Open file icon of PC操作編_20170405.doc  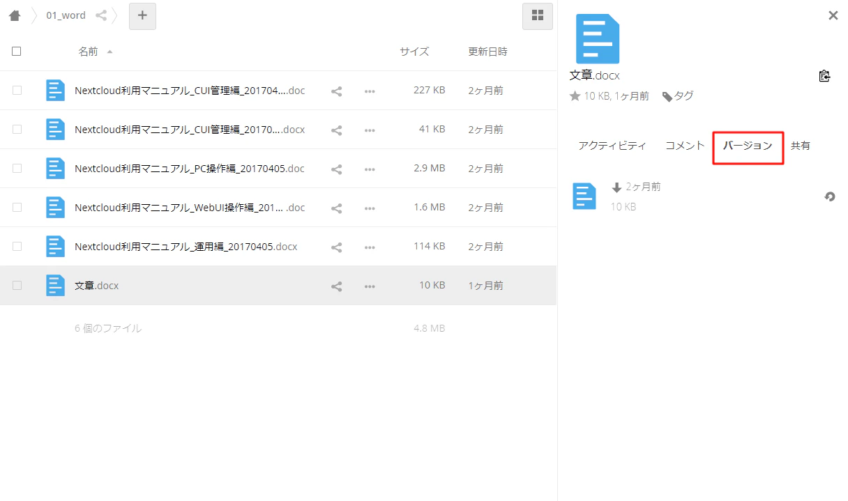pos(55,169)
